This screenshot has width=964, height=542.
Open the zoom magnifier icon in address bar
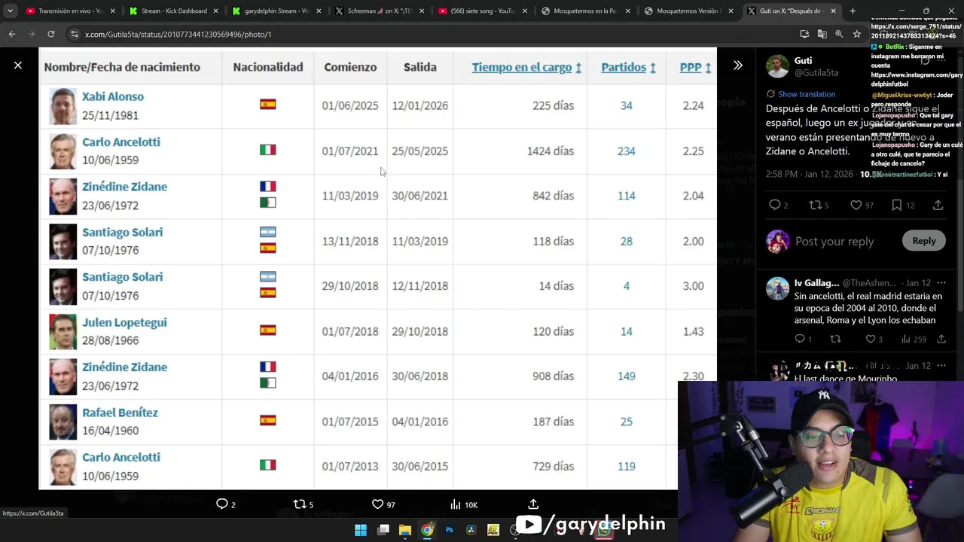pos(839,34)
